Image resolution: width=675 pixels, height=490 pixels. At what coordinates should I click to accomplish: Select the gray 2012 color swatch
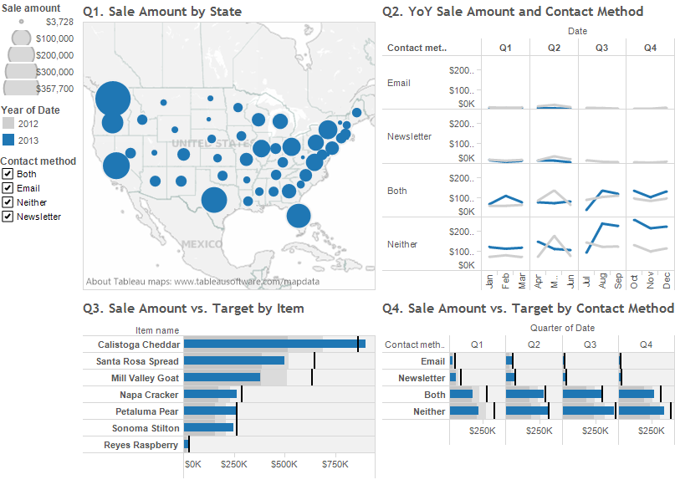tap(10, 125)
